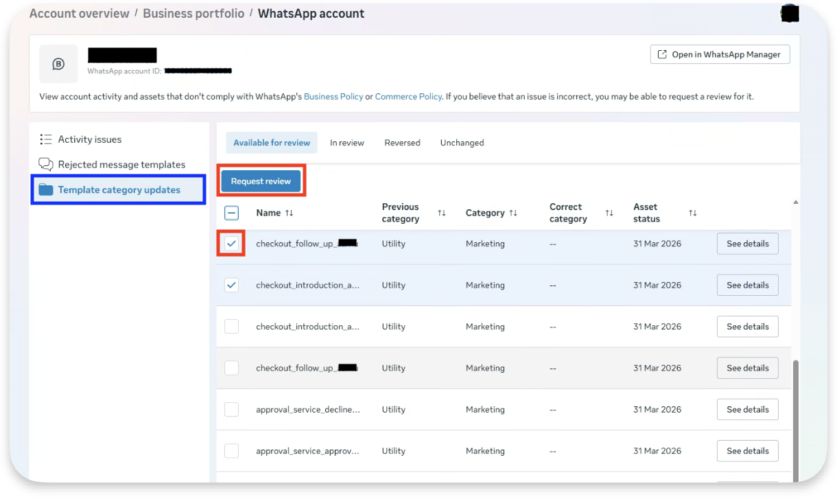Click the WhatsApp Business account avatar icon
This screenshot has height=499, width=837.
coord(58,64)
